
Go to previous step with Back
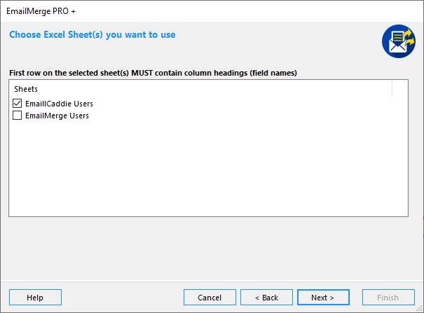point(266,298)
